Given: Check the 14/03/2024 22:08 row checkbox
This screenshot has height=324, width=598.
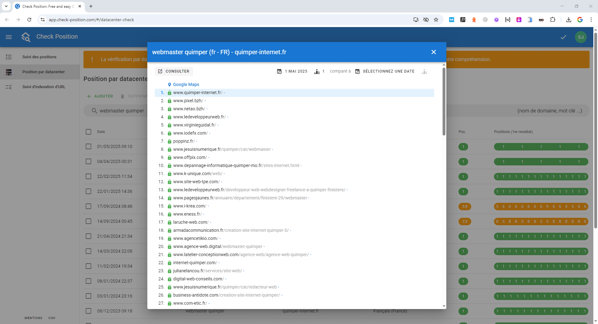Looking at the screenshot, I should point(88,251).
